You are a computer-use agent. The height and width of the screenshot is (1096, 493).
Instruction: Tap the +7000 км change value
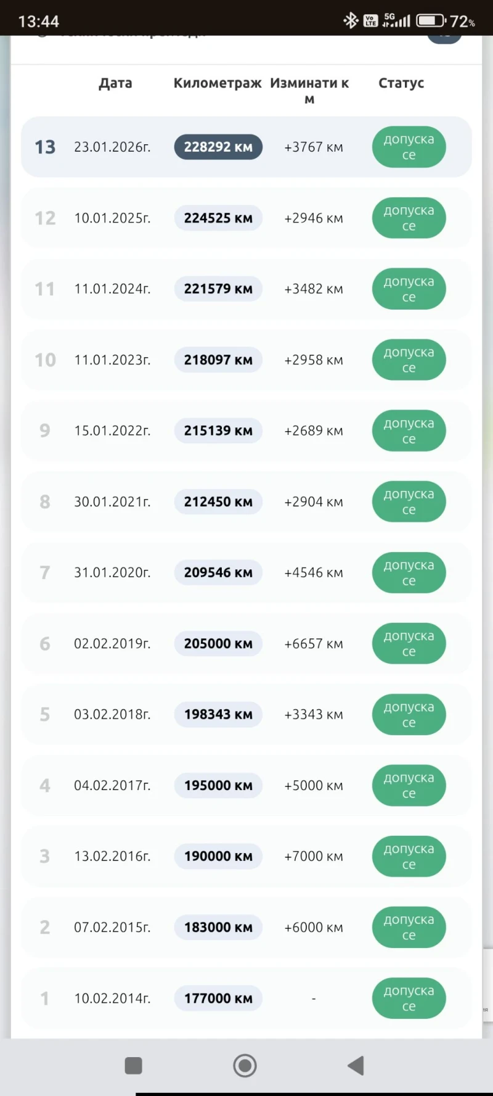coord(313,856)
